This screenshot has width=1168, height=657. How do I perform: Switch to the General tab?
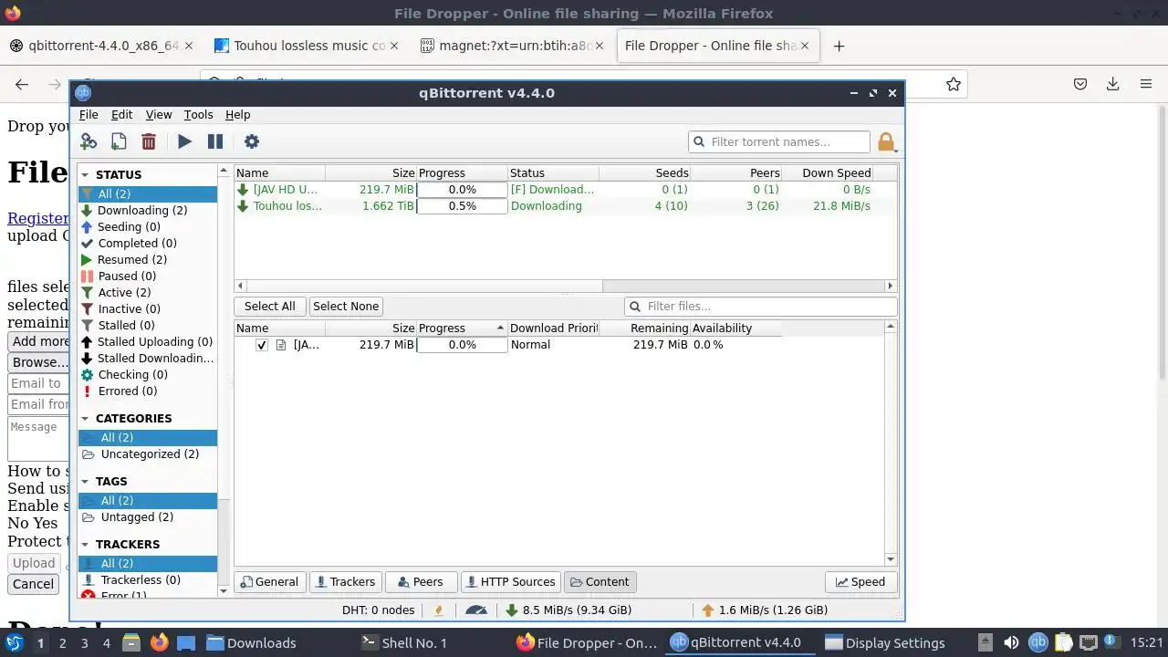click(269, 582)
